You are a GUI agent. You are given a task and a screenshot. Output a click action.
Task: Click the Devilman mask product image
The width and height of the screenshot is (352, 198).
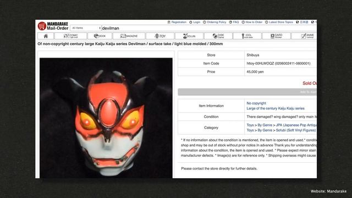106,118
